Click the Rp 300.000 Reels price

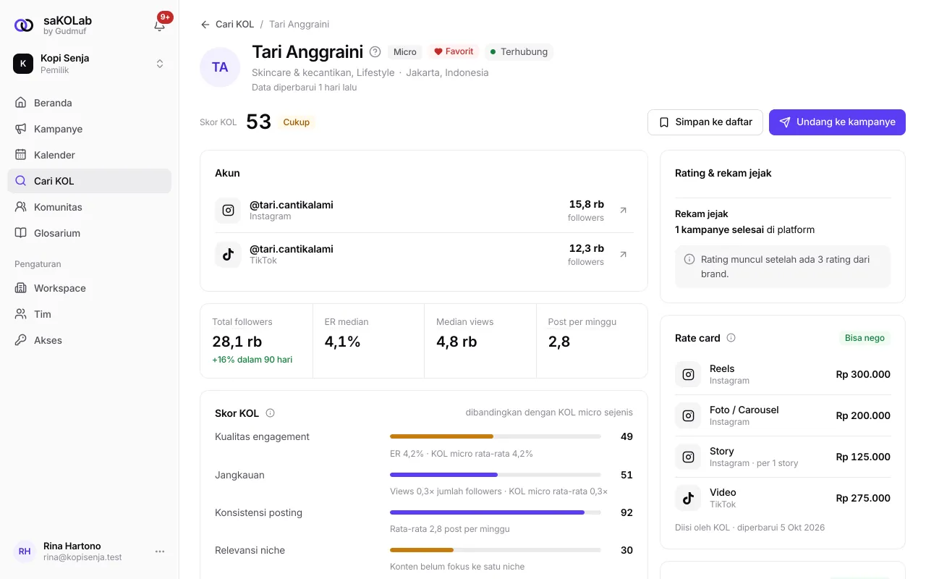coord(863,374)
